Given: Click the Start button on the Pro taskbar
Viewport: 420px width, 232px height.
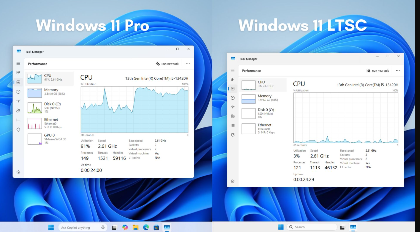Looking at the screenshot, I should coord(51,227).
